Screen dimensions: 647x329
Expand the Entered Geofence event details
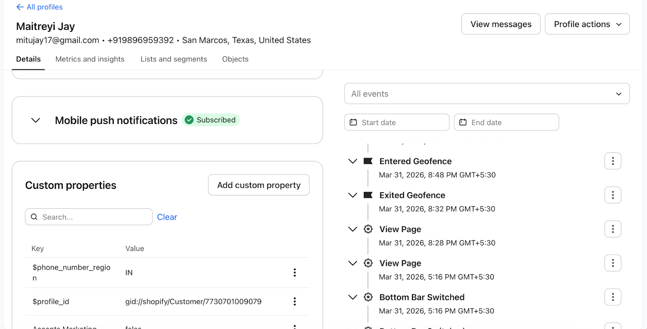click(x=353, y=161)
